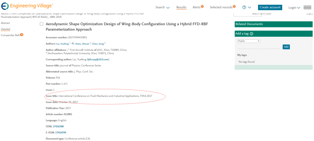Click the ISSN 17426588 link
Viewport: 314px width, 141px height.
coord(58,126)
